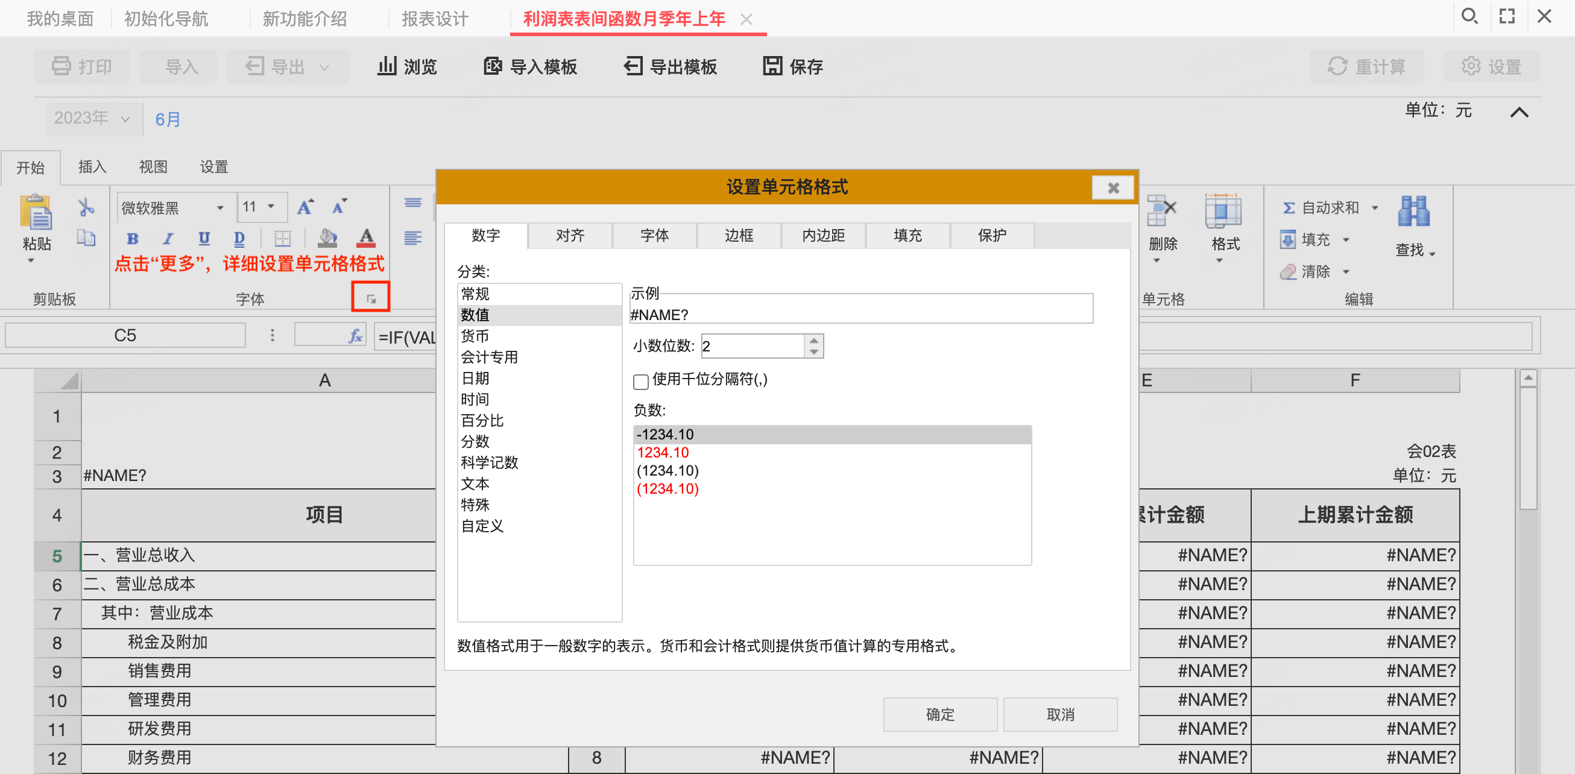Image resolution: width=1575 pixels, height=774 pixels.
Task: Confirm format with 确定 button
Action: (x=939, y=714)
